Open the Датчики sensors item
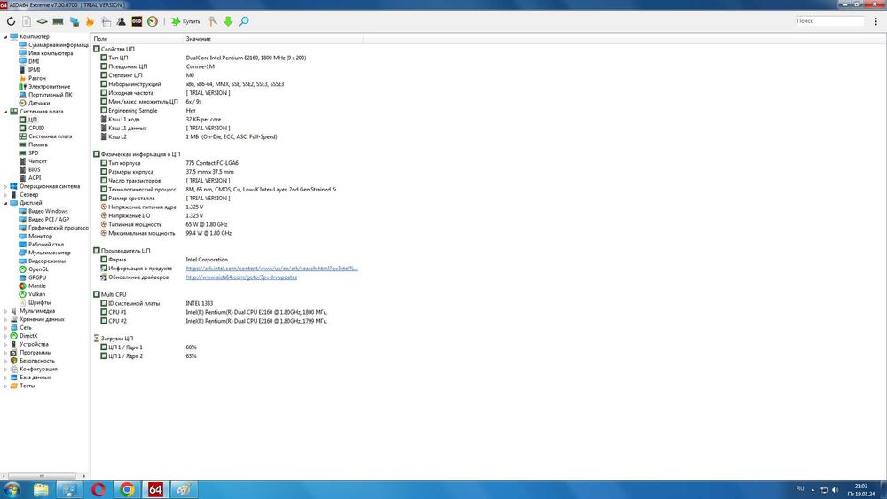887x499 pixels. coord(39,103)
